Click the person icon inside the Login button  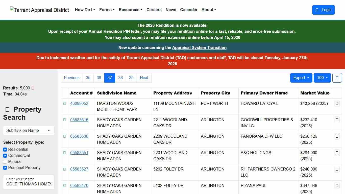pyautogui.click(x=317, y=10)
